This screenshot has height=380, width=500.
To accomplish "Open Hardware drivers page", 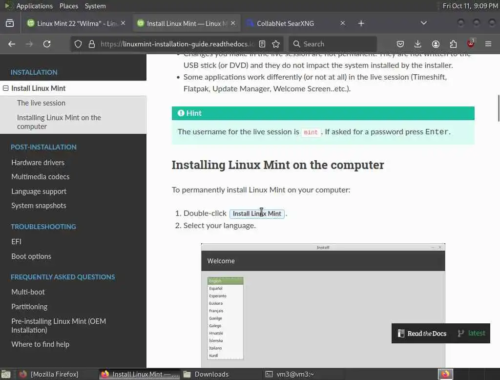I will (38, 162).
